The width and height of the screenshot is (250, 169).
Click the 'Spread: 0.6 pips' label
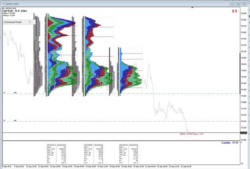pyautogui.click(x=15, y=11)
